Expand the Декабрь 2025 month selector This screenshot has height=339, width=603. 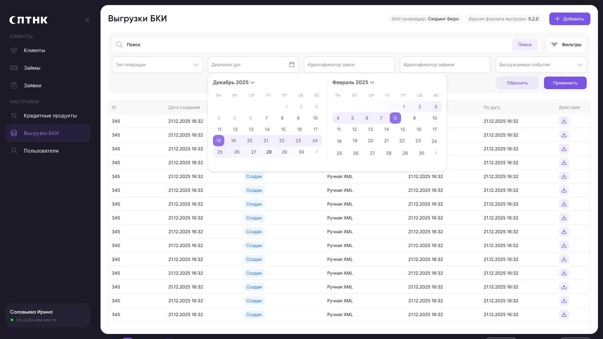234,82
